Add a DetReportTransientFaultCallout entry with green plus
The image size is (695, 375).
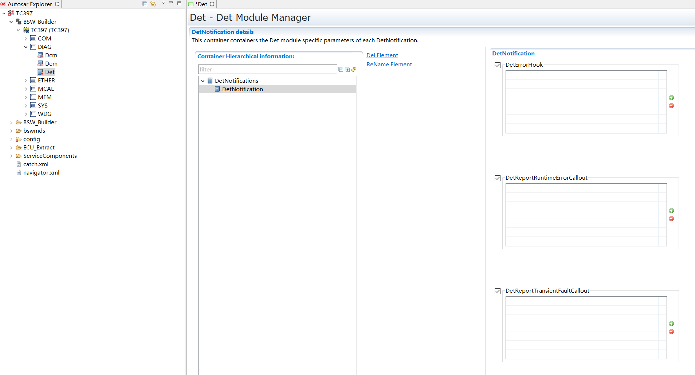(671, 324)
